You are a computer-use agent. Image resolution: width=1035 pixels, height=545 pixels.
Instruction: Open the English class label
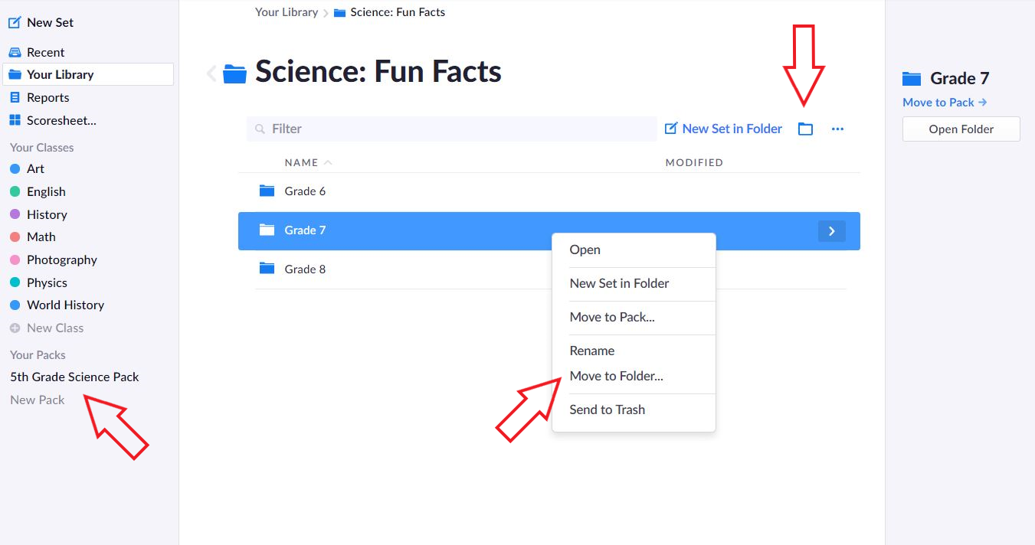coord(46,191)
